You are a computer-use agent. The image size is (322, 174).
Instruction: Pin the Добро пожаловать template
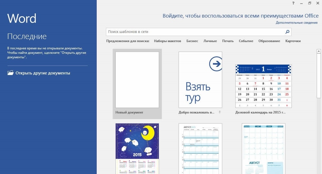pyautogui.click(x=219, y=112)
